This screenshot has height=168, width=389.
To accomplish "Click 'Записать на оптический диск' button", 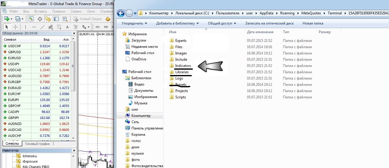I will click(269, 23).
